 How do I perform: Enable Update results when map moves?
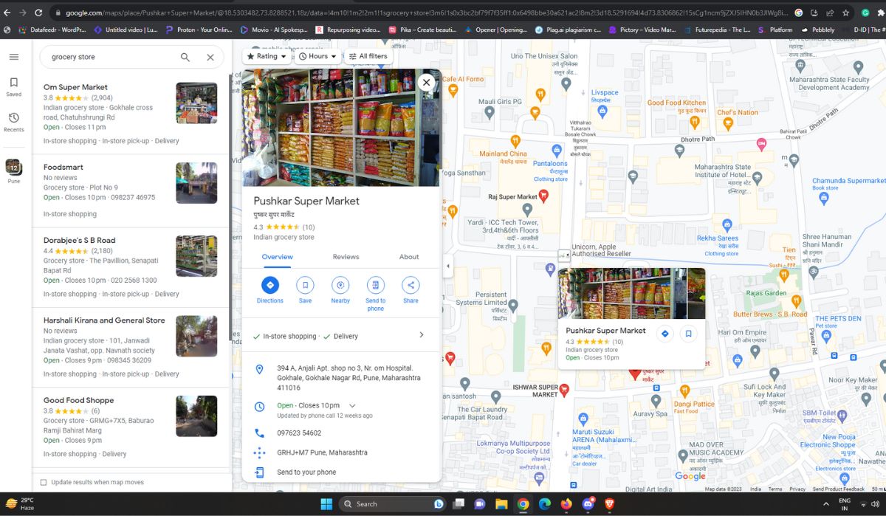pos(43,481)
